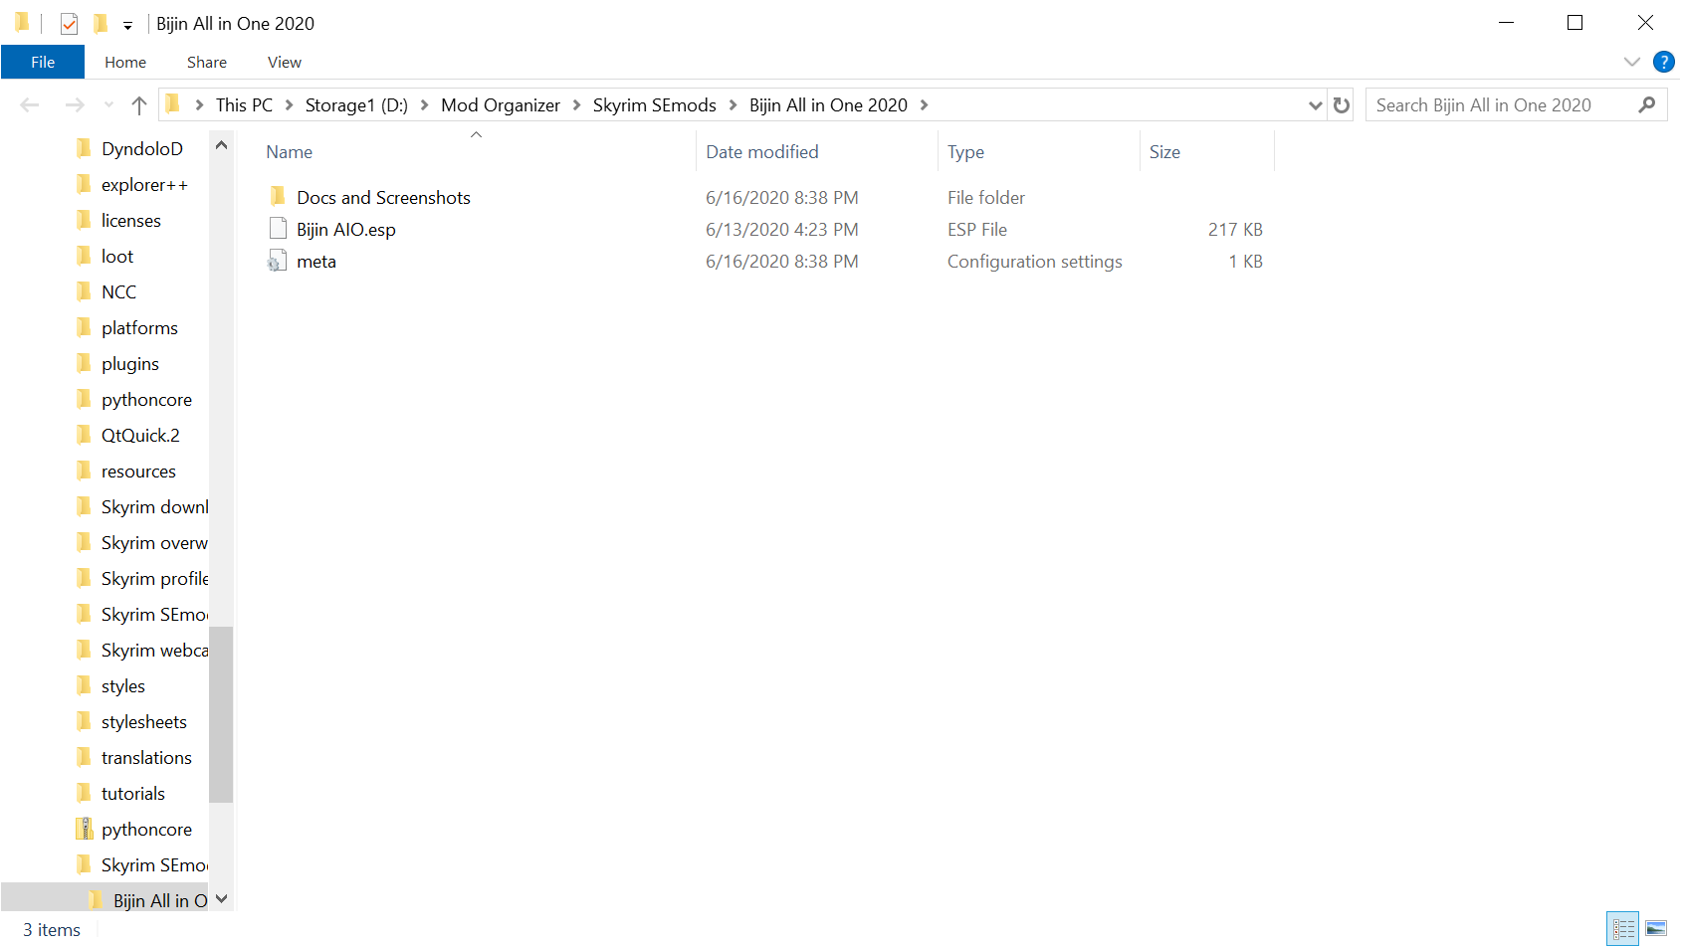The width and height of the screenshot is (1681, 947).
Task: Click the navigation pane scrollbar thumb
Action: (221, 714)
